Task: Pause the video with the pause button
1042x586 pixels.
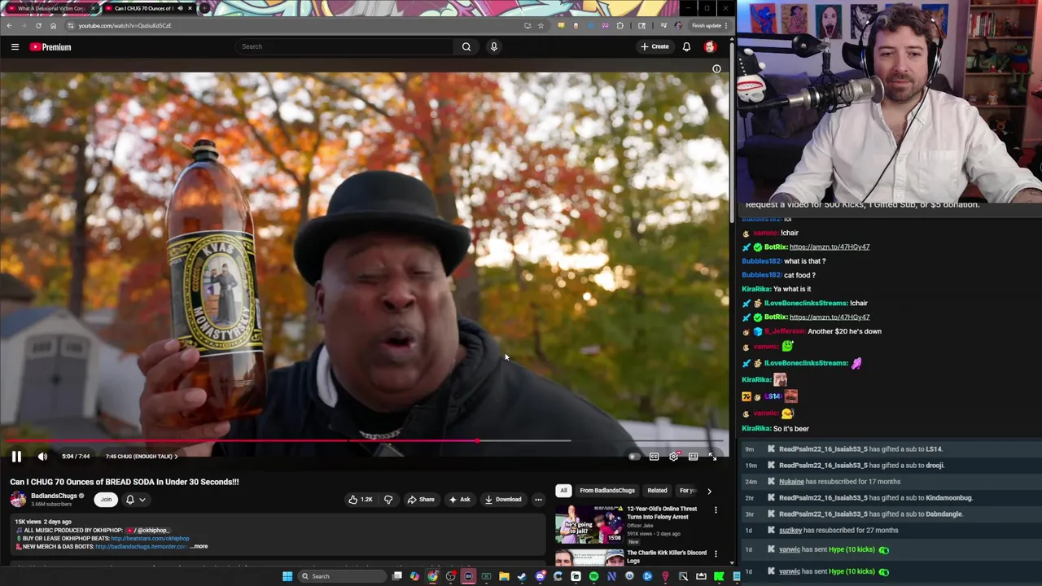Action: (16, 457)
